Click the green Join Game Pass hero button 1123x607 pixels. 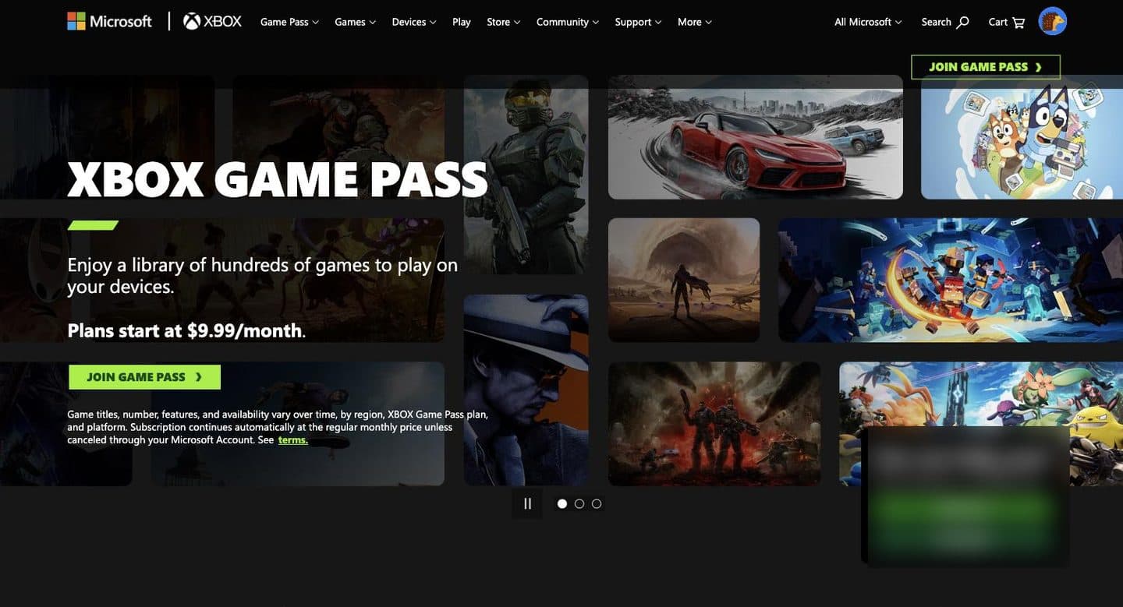(144, 377)
